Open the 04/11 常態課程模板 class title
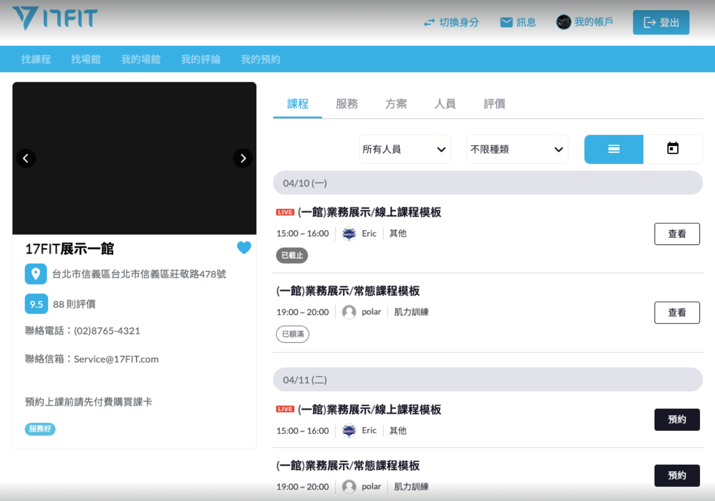The height and width of the screenshot is (501, 715). tap(348, 466)
